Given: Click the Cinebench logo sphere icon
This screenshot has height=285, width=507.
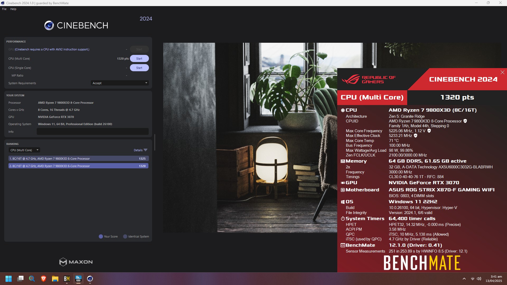Looking at the screenshot, I should [x=49, y=25].
